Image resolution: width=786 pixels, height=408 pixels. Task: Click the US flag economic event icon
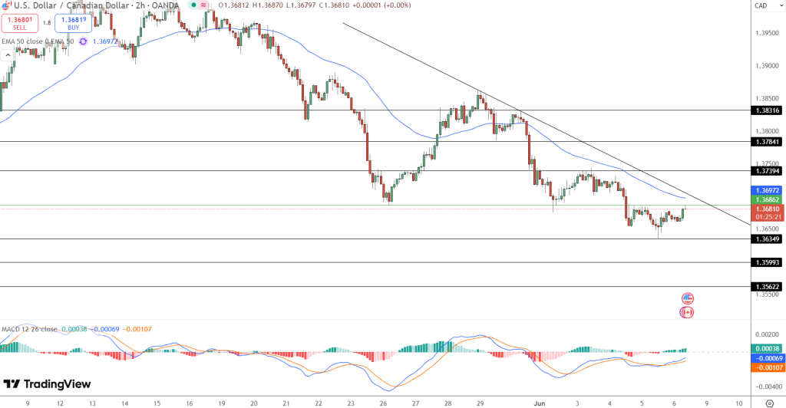click(687, 298)
